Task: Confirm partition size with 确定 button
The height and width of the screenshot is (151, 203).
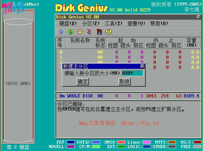Action: tap(83, 82)
